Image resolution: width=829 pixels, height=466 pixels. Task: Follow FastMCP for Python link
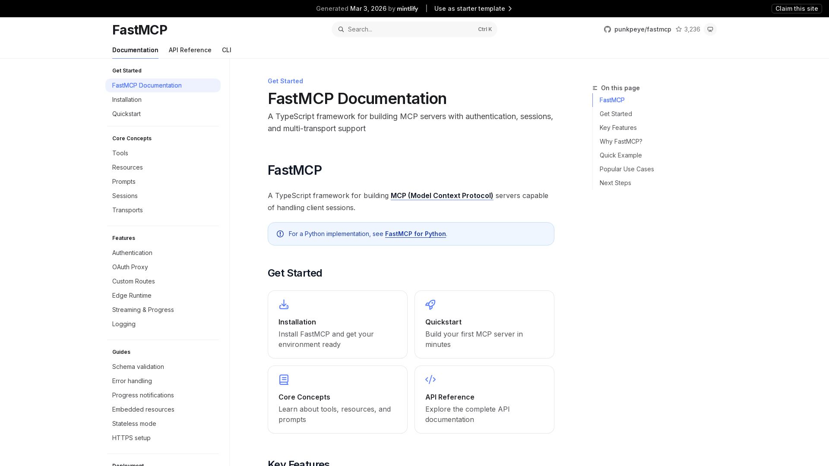click(x=415, y=234)
